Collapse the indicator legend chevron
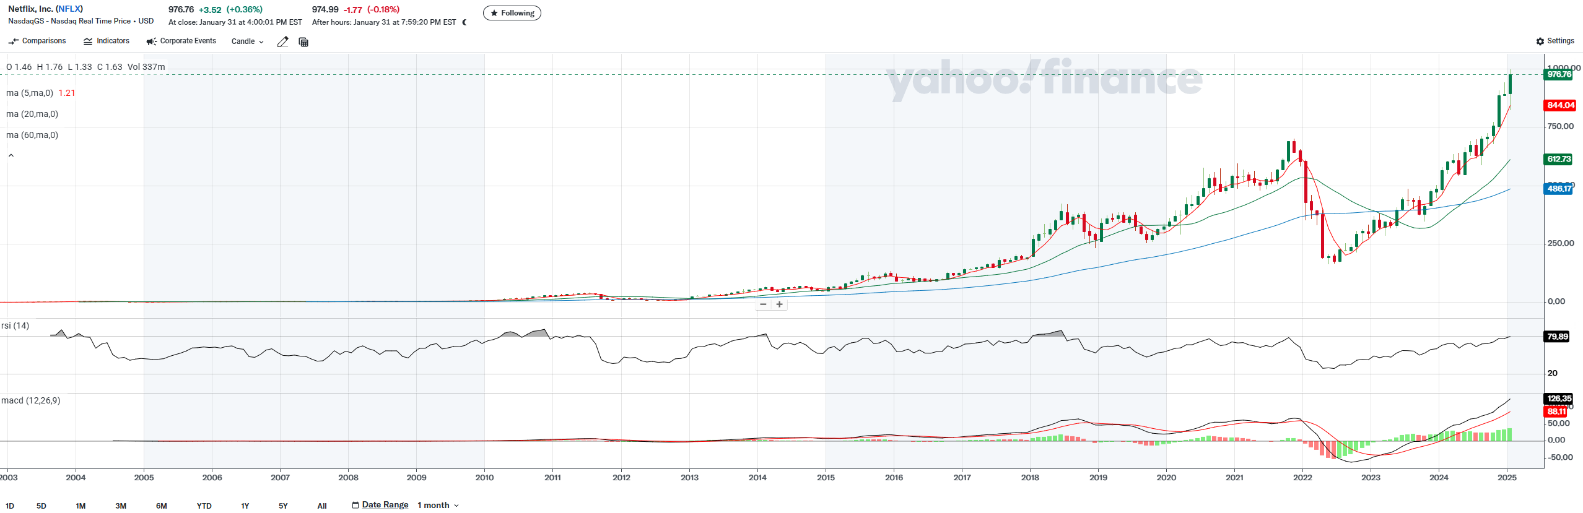 [11, 155]
